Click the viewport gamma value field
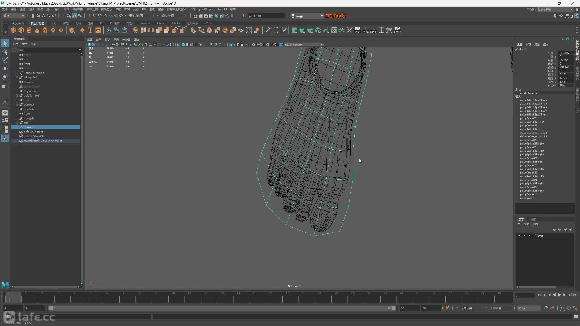Screen dimensions: 580x326 point(274,45)
